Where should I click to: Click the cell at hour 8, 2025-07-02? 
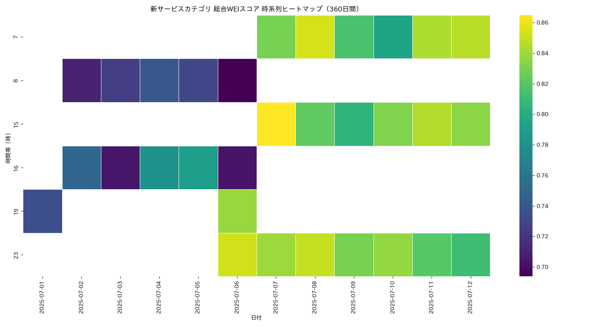pyautogui.click(x=82, y=80)
